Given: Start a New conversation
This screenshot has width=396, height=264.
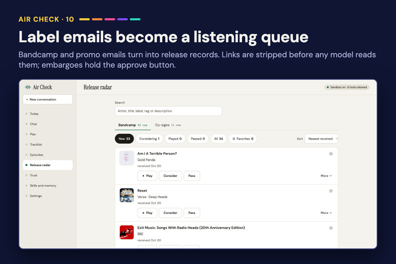Looking at the screenshot, I should (x=48, y=99).
